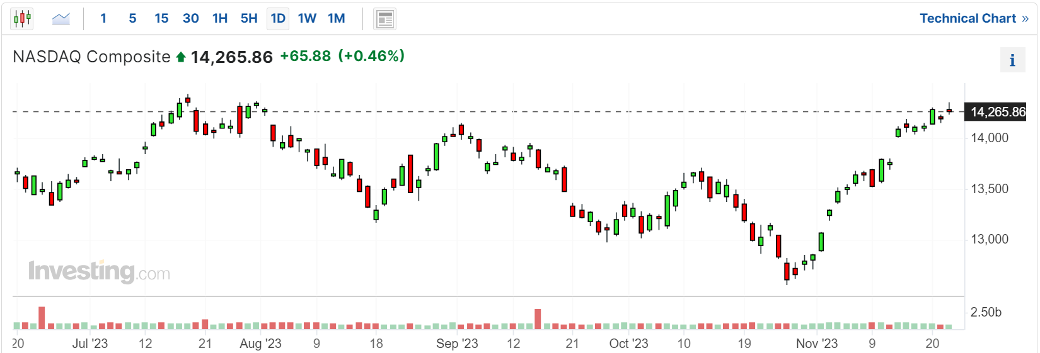Screen dimensions: 1040x353
Task: Click the Aug '23 date label
Action: 260,344
